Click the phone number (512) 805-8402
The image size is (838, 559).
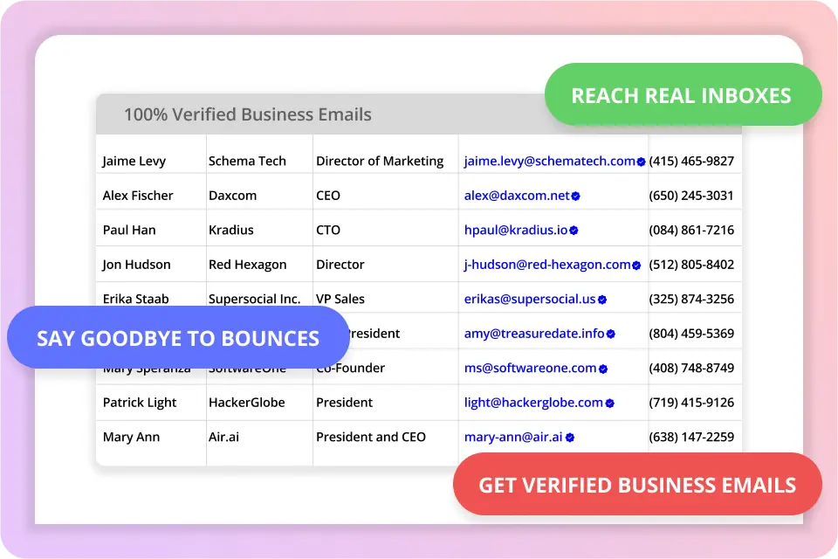tap(691, 265)
